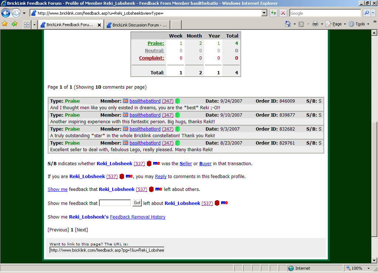Image resolution: width=378 pixels, height=273 pixels.
Task: Click the Add to Favorites icon
Action: 14,24
